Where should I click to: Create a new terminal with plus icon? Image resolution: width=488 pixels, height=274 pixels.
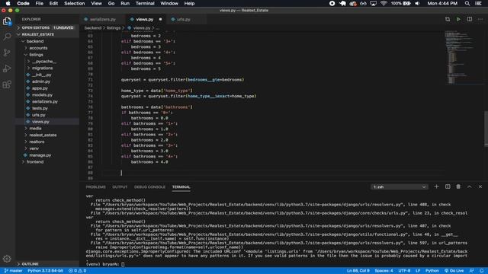pyautogui.click(x=436, y=186)
